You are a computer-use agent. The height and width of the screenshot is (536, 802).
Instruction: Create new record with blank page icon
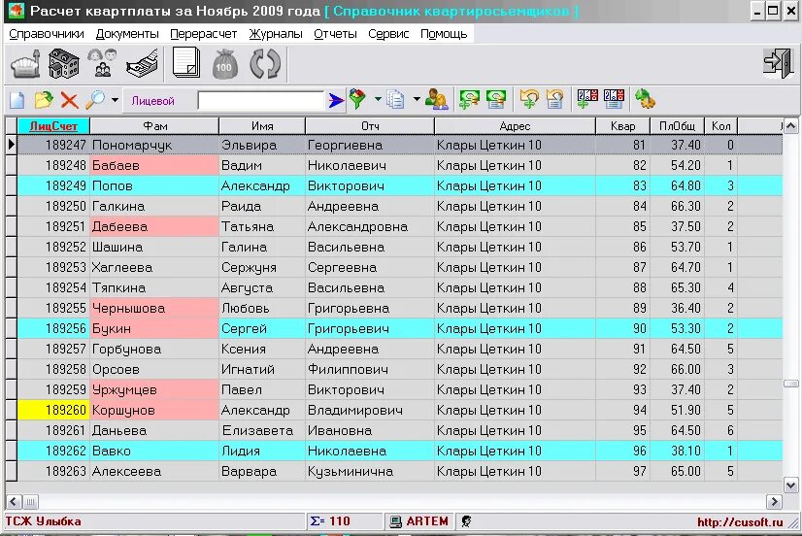click(x=17, y=100)
